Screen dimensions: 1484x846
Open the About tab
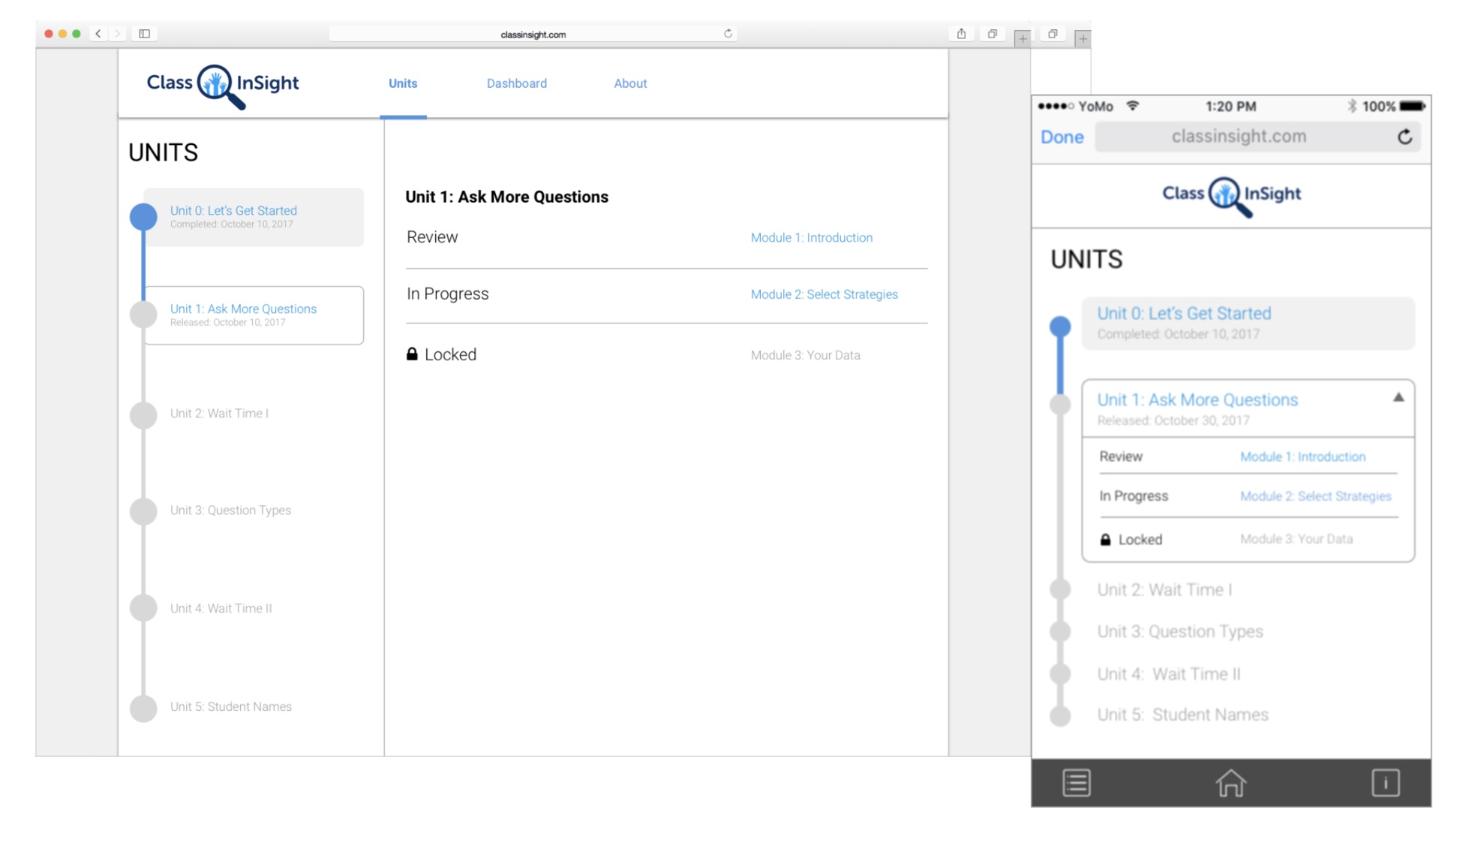(x=630, y=83)
